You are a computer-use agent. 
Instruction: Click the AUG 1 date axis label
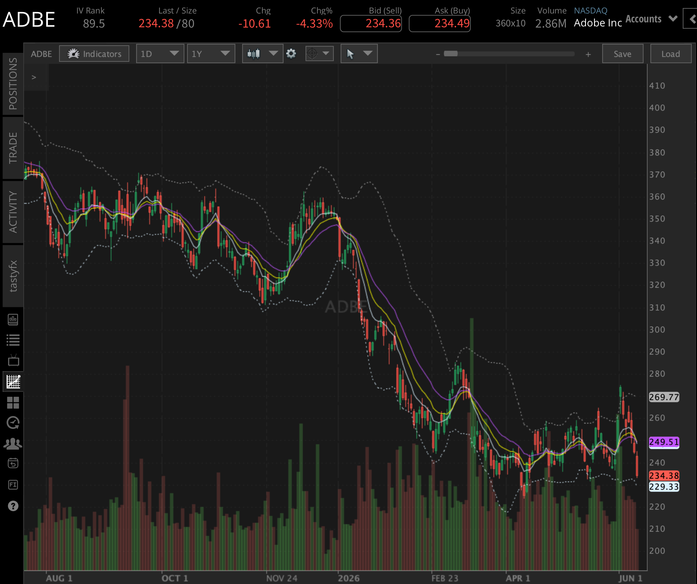point(59,578)
